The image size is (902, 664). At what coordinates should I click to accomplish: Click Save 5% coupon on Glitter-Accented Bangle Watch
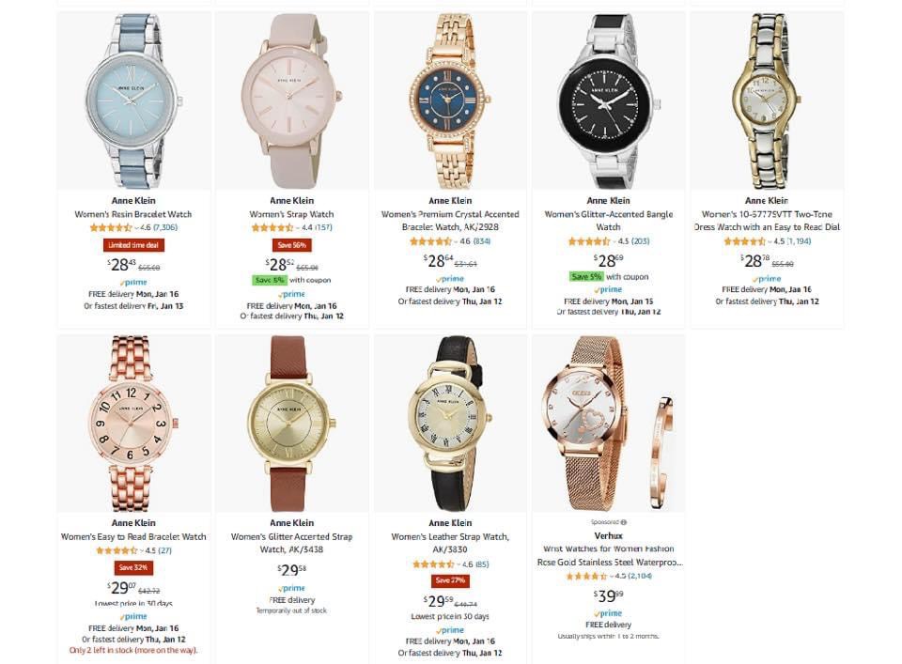point(586,276)
